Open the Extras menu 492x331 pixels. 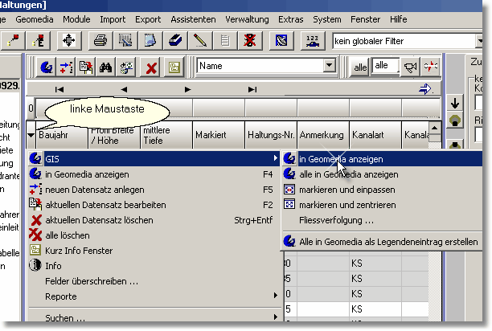291,19
